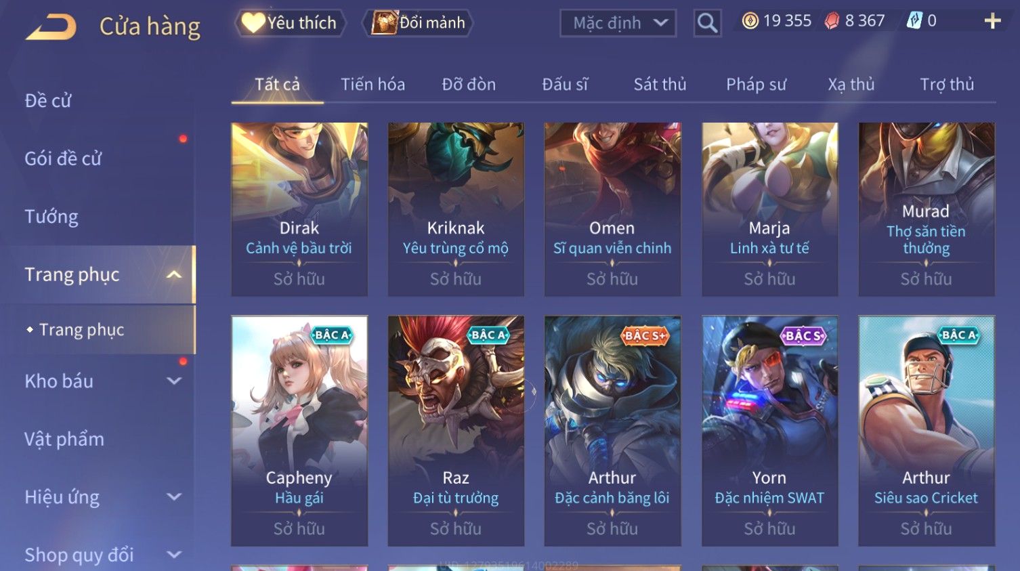This screenshot has width=1020, height=571.
Task: Click the blue voucher currency icon
Action: 914,21
